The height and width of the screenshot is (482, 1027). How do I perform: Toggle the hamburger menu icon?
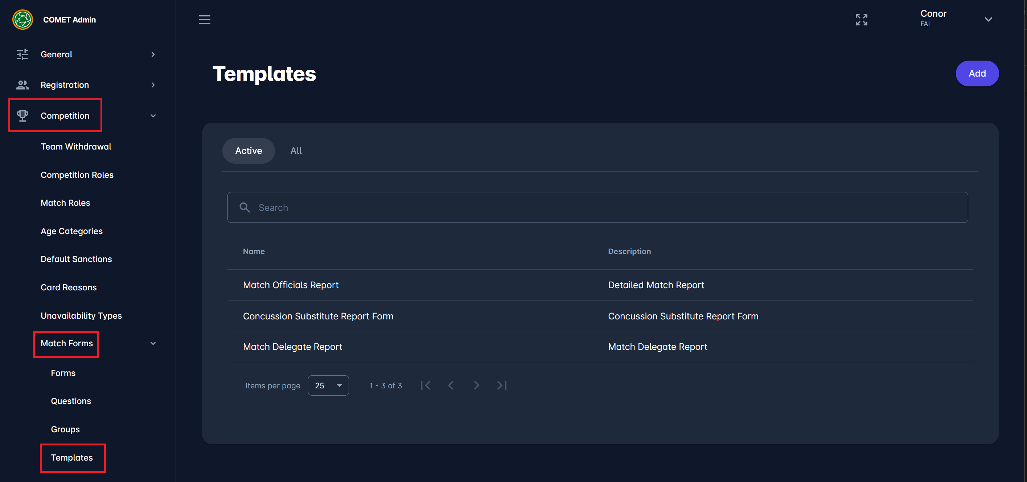(205, 20)
